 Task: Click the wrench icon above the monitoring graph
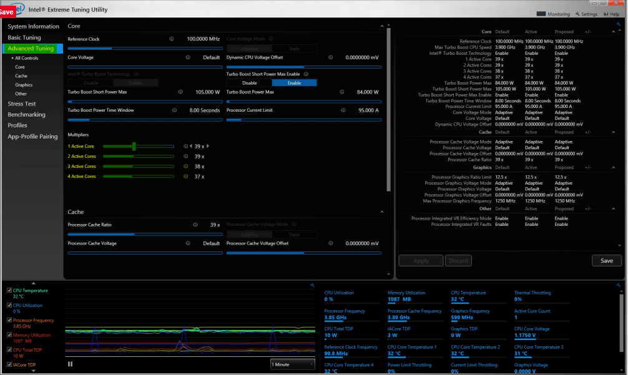click(x=312, y=285)
